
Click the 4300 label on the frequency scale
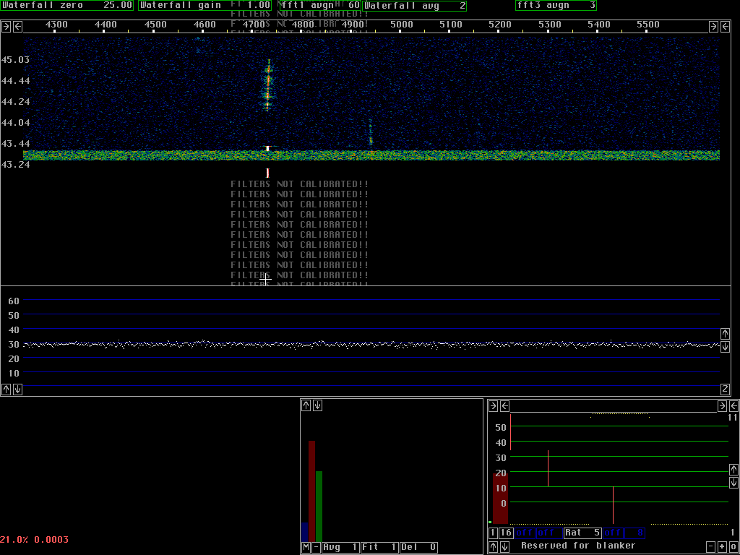tap(56, 25)
